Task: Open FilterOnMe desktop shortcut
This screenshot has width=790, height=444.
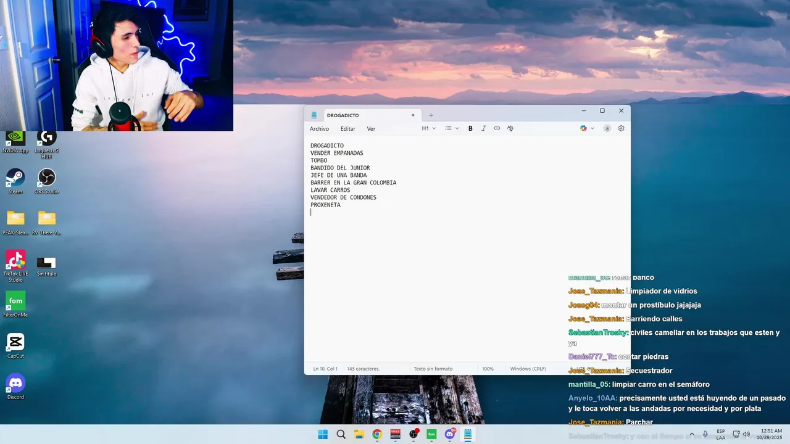Action: (x=15, y=305)
